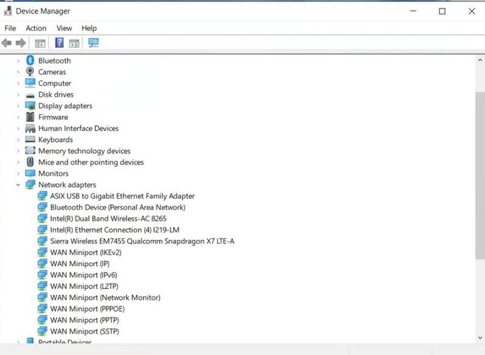Image resolution: width=485 pixels, height=355 pixels.
Task: Expand Mice and other pointing devices
Action: 18,162
